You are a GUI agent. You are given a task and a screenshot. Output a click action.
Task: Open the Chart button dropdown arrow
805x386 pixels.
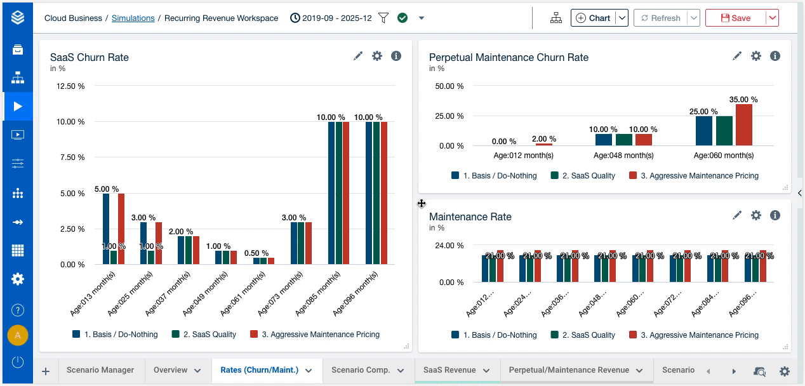[622, 18]
